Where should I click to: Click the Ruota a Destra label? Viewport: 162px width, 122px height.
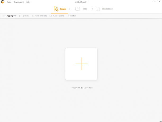58,16
